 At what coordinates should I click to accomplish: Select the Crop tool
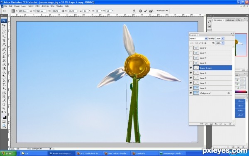[x=4, y=40]
